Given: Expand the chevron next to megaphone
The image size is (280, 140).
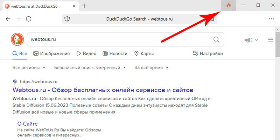Looking at the screenshot, I should [x=257, y=40].
